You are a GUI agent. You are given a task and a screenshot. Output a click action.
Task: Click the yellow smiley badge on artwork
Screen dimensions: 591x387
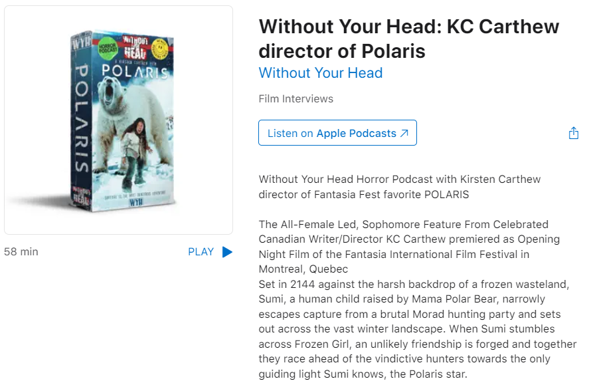coord(160,49)
